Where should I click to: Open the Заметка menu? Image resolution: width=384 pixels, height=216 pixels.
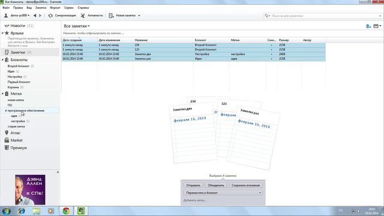pyautogui.click(x=41, y=8)
